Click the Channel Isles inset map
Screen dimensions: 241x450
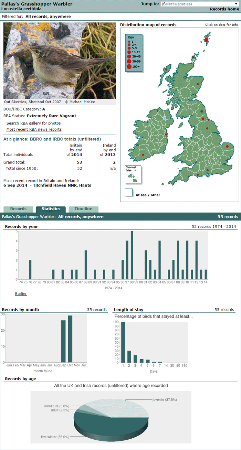tap(133, 174)
